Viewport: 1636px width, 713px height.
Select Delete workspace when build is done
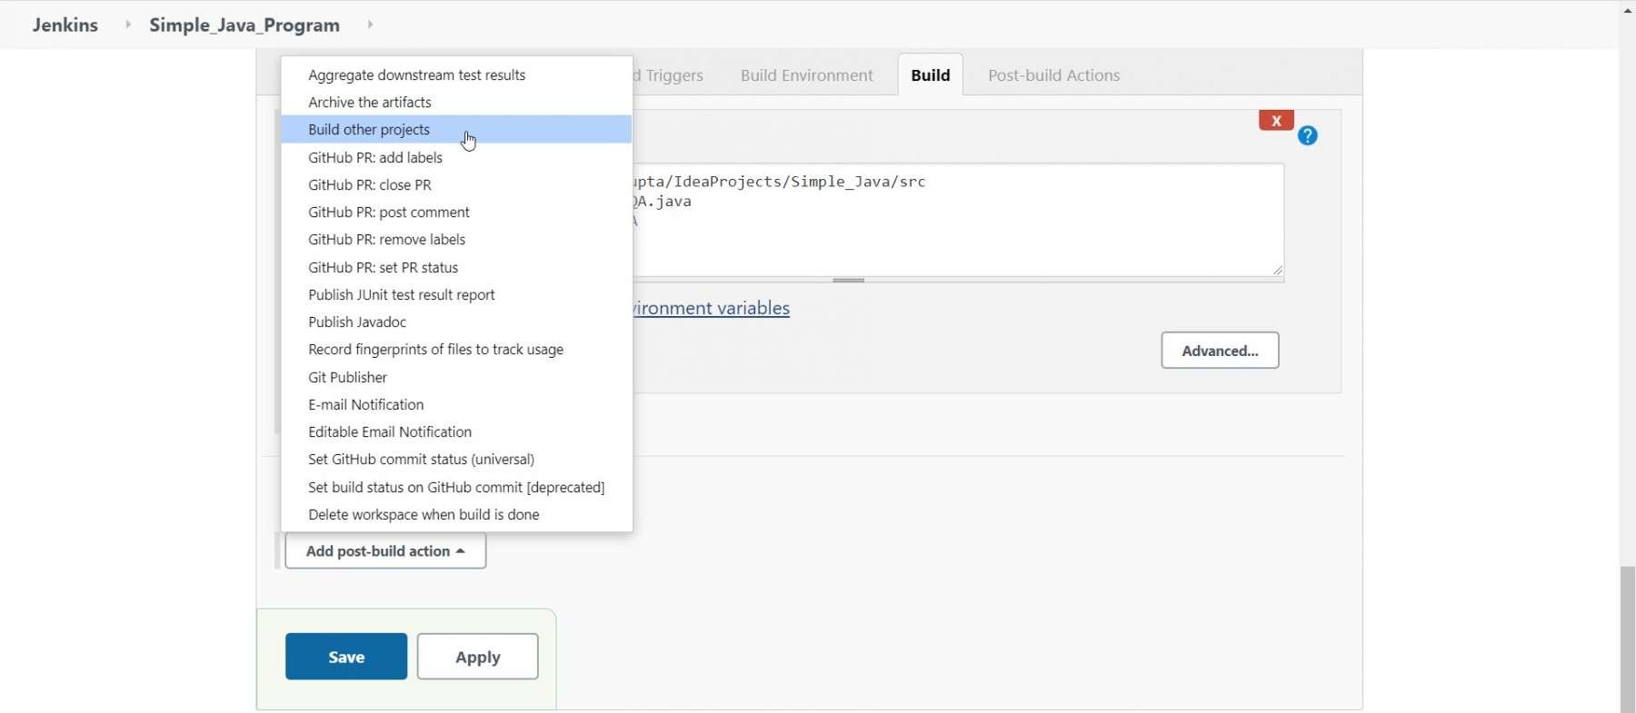456,514
